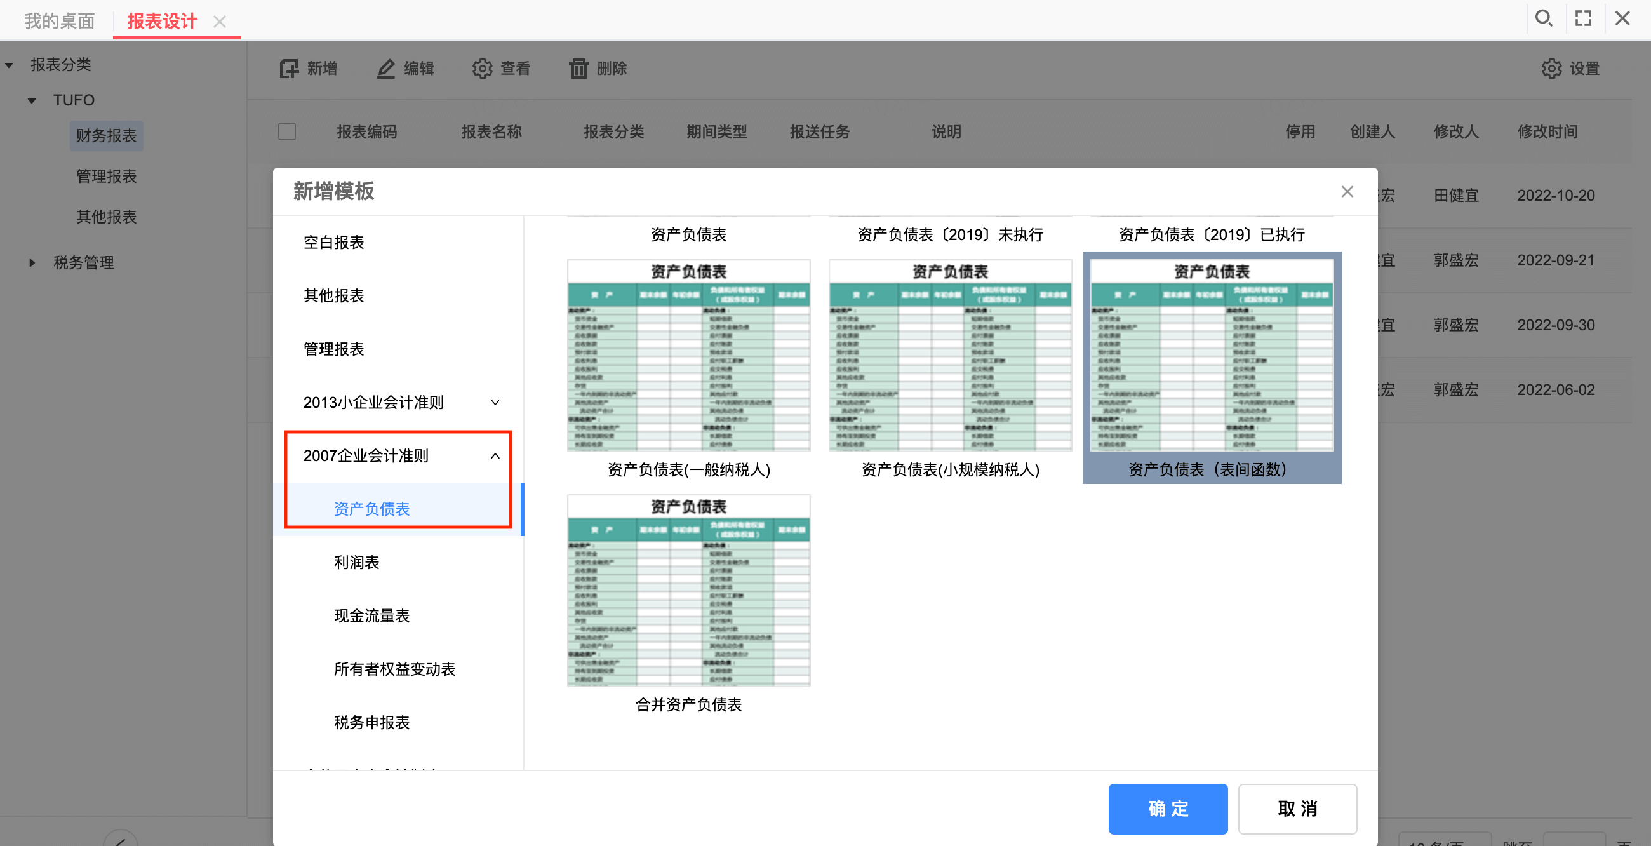Expand 2013小企业会计准则 section
Viewport: 1651px width, 846px height.
point(495,403)
